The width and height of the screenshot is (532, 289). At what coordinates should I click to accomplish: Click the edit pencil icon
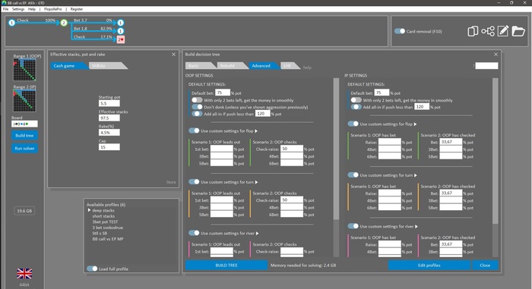point(503,31)
